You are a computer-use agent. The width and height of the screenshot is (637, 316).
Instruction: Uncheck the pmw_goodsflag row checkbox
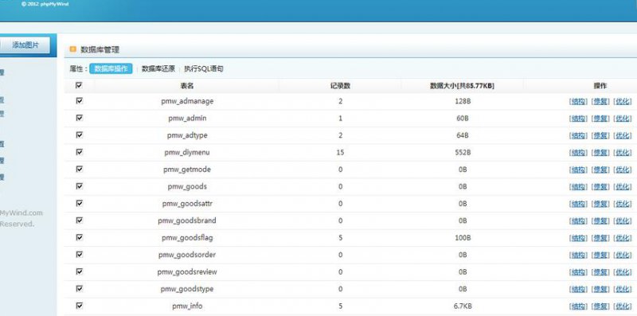pos(79,237)
